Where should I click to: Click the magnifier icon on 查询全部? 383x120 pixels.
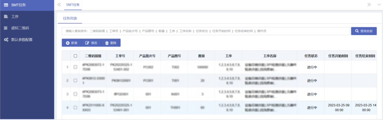357,31
